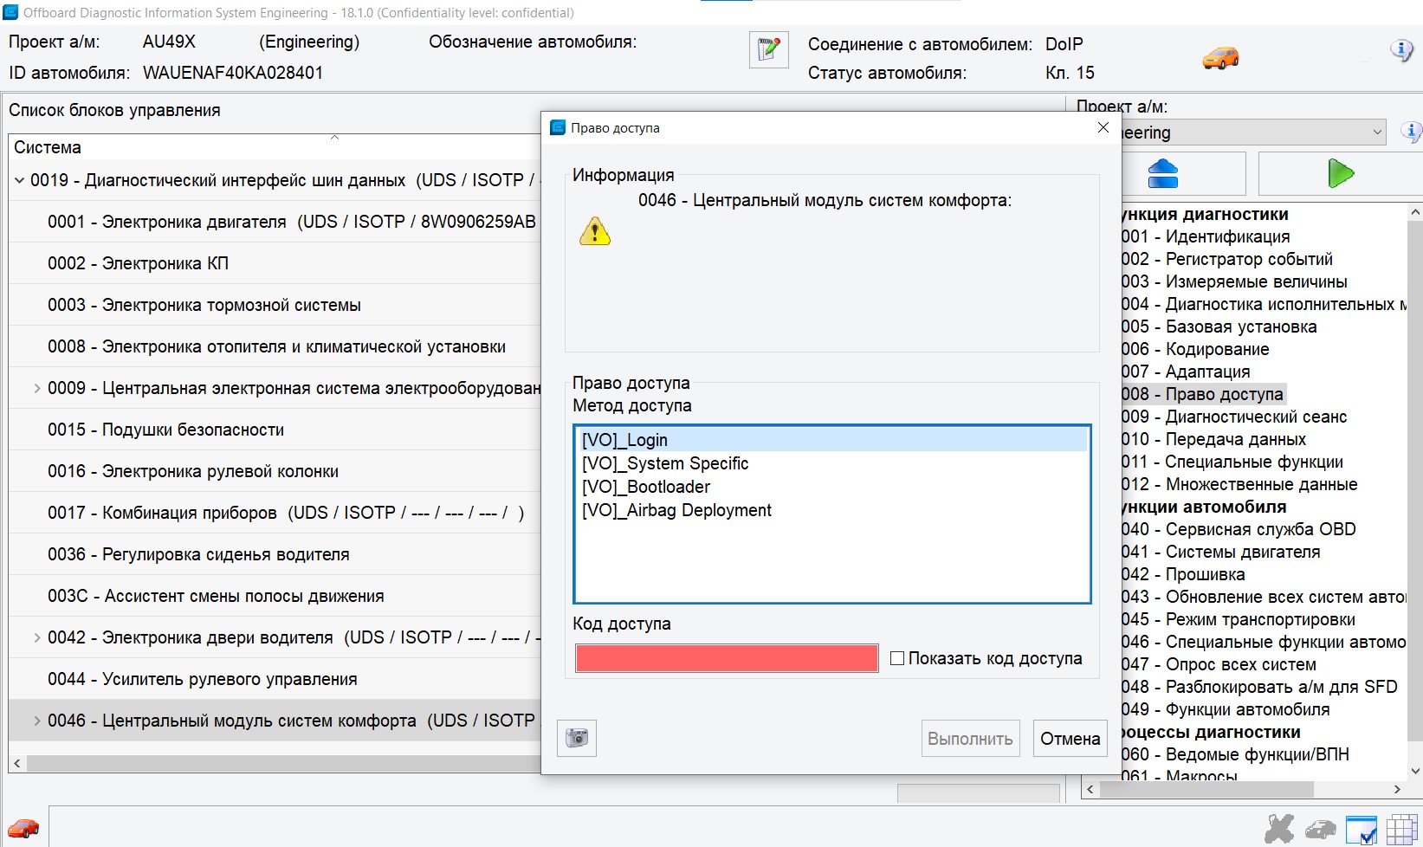This screenshot has width=1423, height=847.
Task: Enable the 'Показать код доступа' checkbox
Action: 897,658
